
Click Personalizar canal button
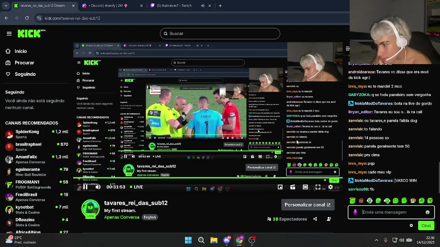coord(308,205)
